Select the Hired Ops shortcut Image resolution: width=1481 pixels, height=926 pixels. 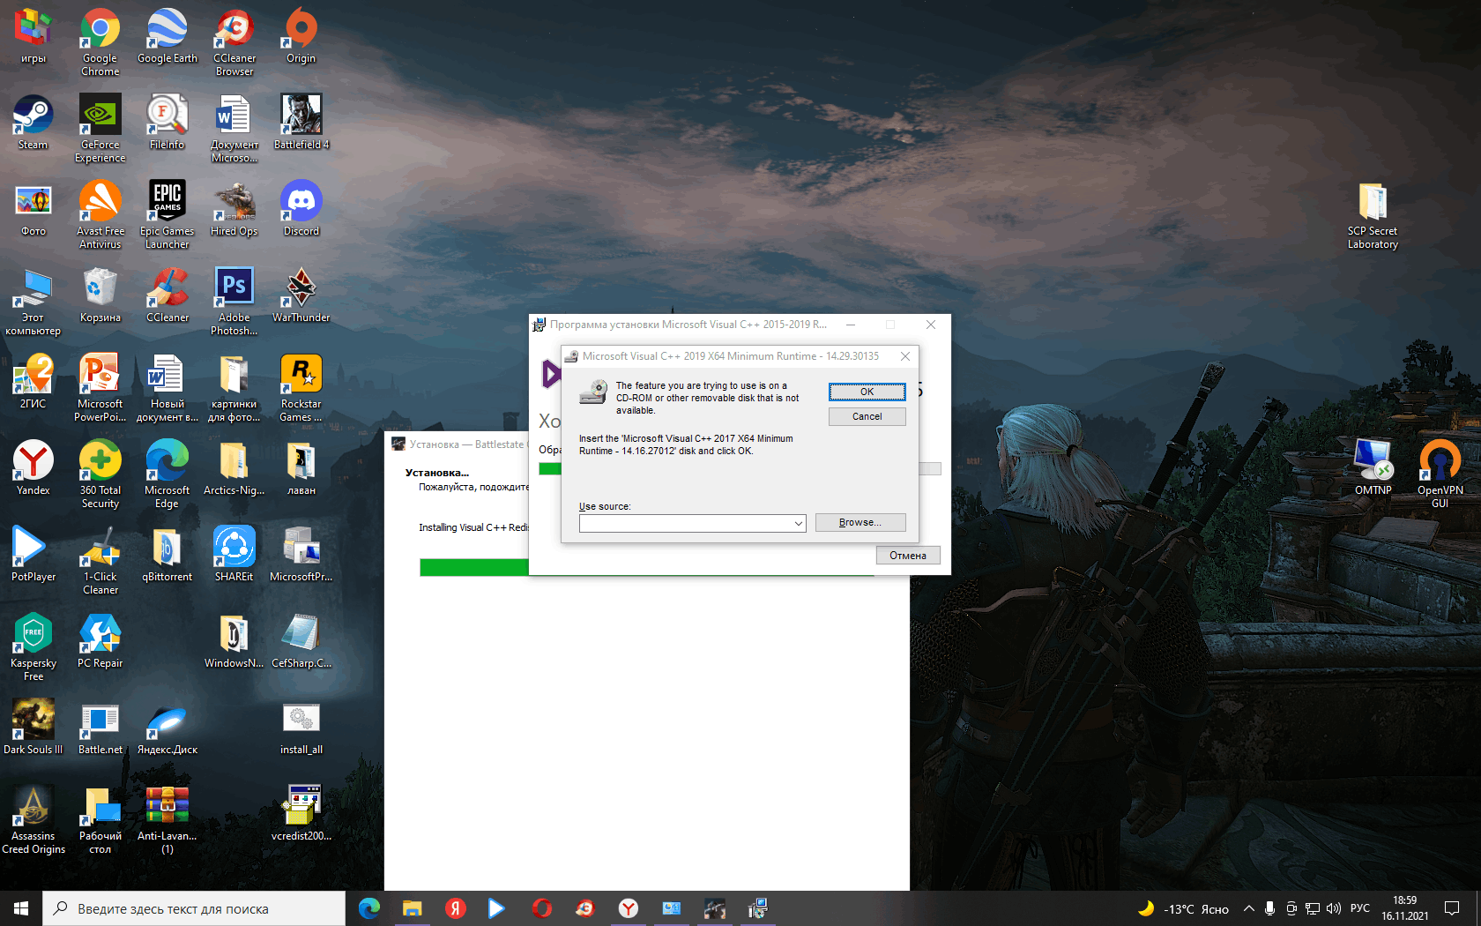click(234, 208)
